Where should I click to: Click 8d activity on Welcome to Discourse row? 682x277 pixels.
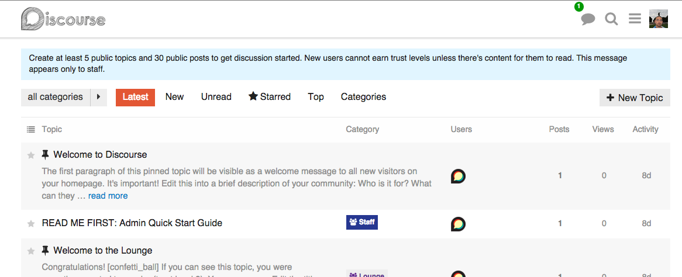click(x=646, y=176)
